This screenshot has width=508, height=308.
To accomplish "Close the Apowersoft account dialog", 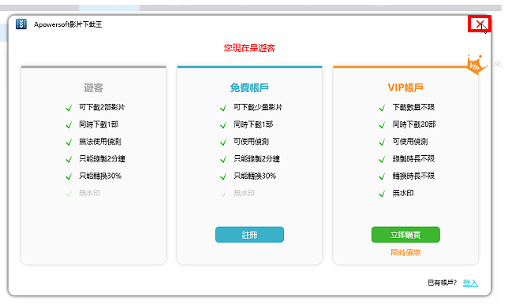I will click(480, 24).
